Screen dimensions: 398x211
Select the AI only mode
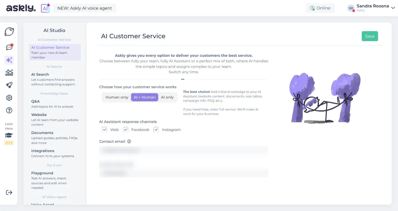coord(167,97)
